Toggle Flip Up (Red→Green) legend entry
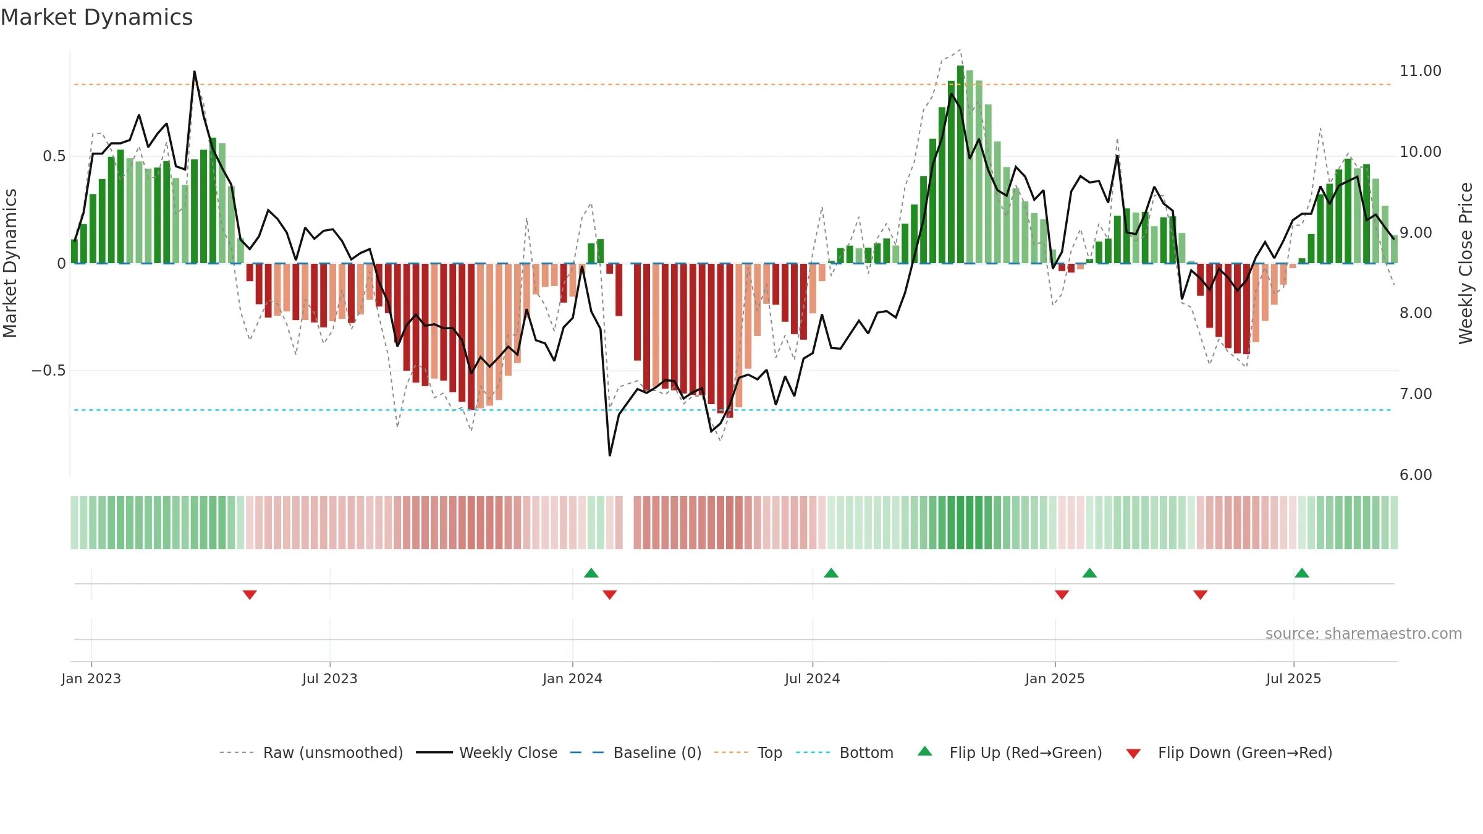 pyautogui.click(x=1010, y=752)
